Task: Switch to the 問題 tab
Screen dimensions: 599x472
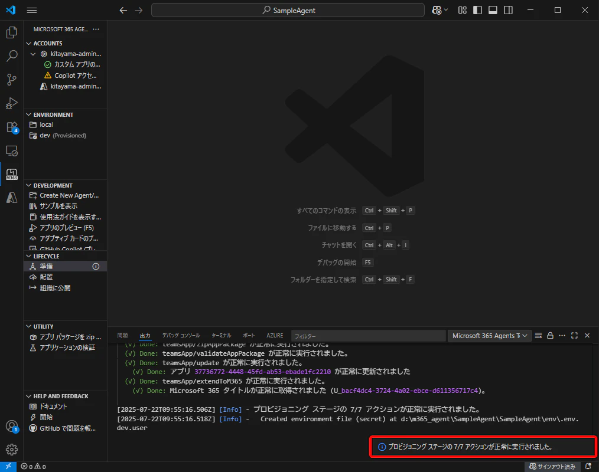Action: pos(123,335)
